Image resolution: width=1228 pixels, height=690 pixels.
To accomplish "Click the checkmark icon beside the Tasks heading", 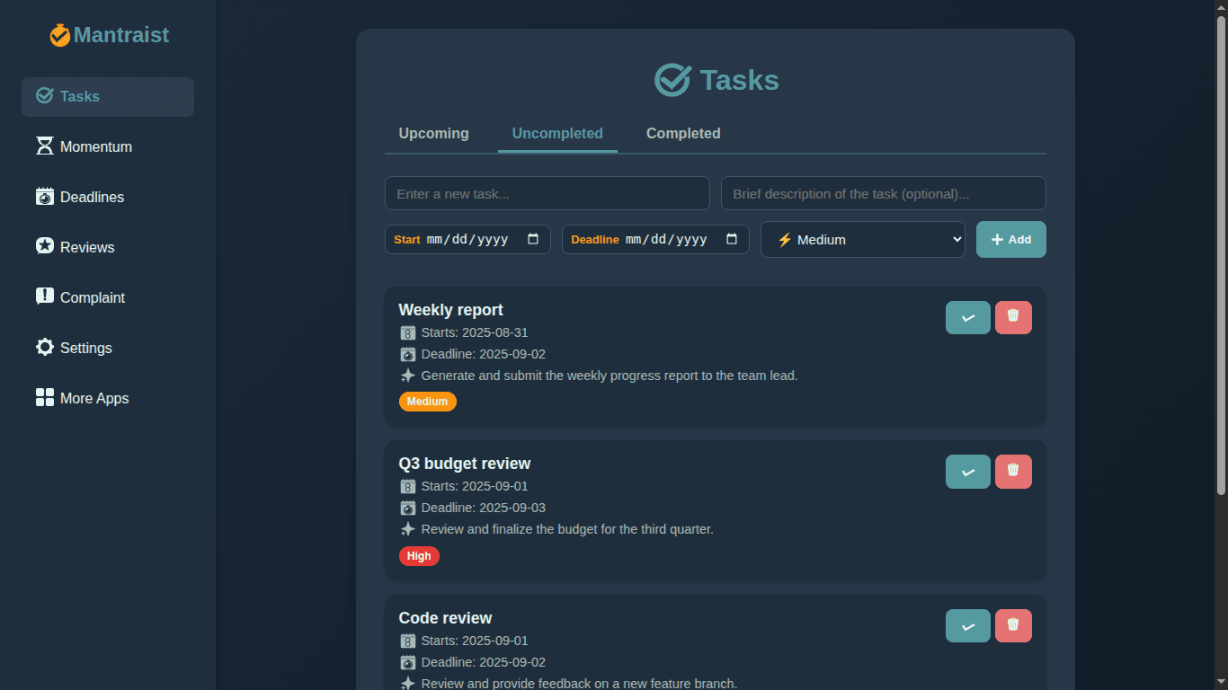I will pos(672,79).
